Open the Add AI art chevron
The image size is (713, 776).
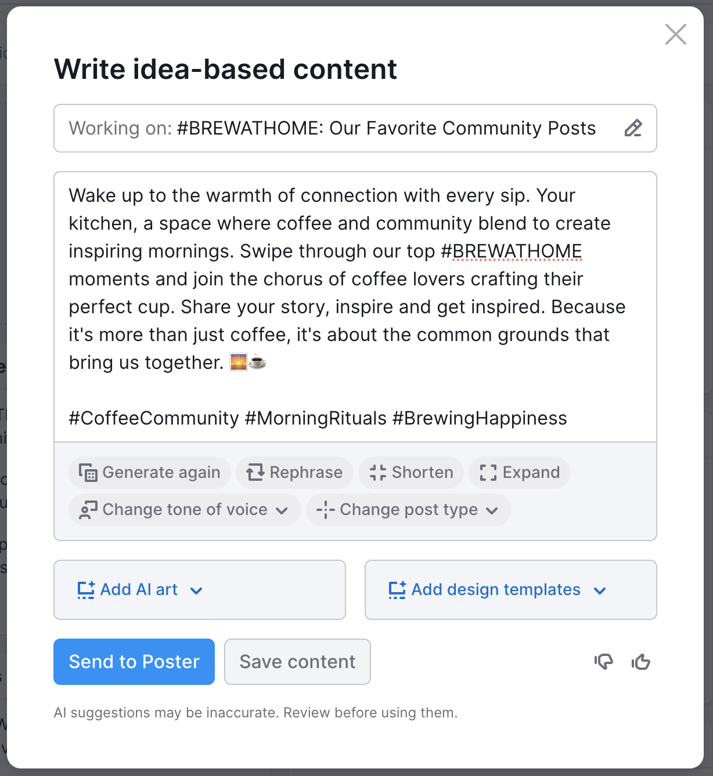(196, 591)
